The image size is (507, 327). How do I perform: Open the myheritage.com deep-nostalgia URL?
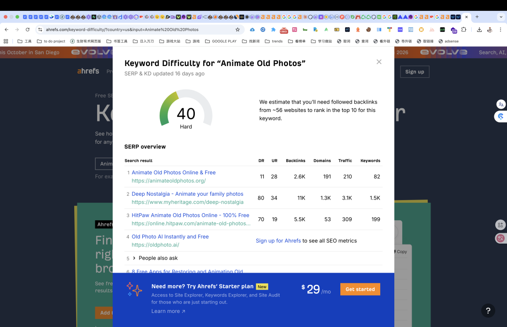coord(187,202)
